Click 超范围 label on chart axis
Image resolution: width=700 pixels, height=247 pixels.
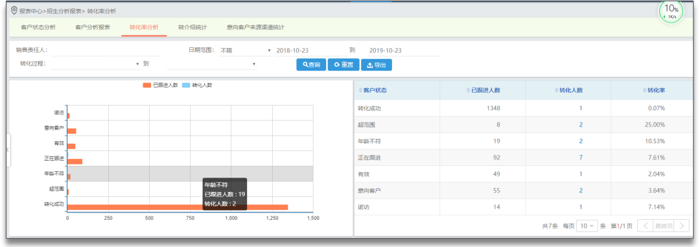(56, 189)
